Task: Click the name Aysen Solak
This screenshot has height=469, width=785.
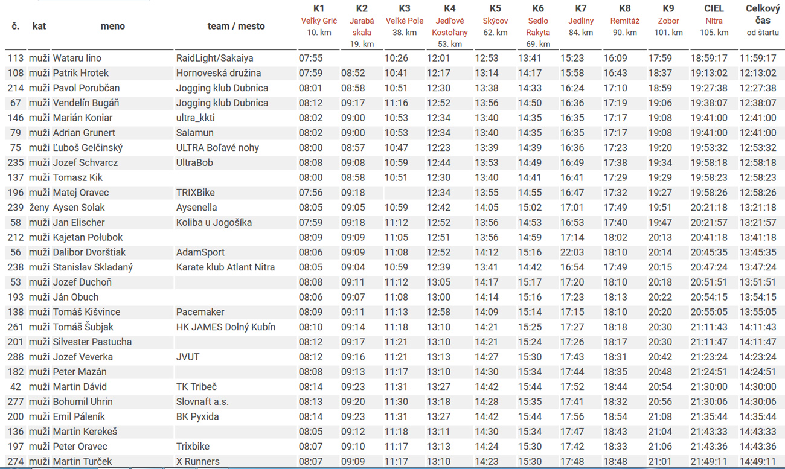Action: click(x=79, y=208)
